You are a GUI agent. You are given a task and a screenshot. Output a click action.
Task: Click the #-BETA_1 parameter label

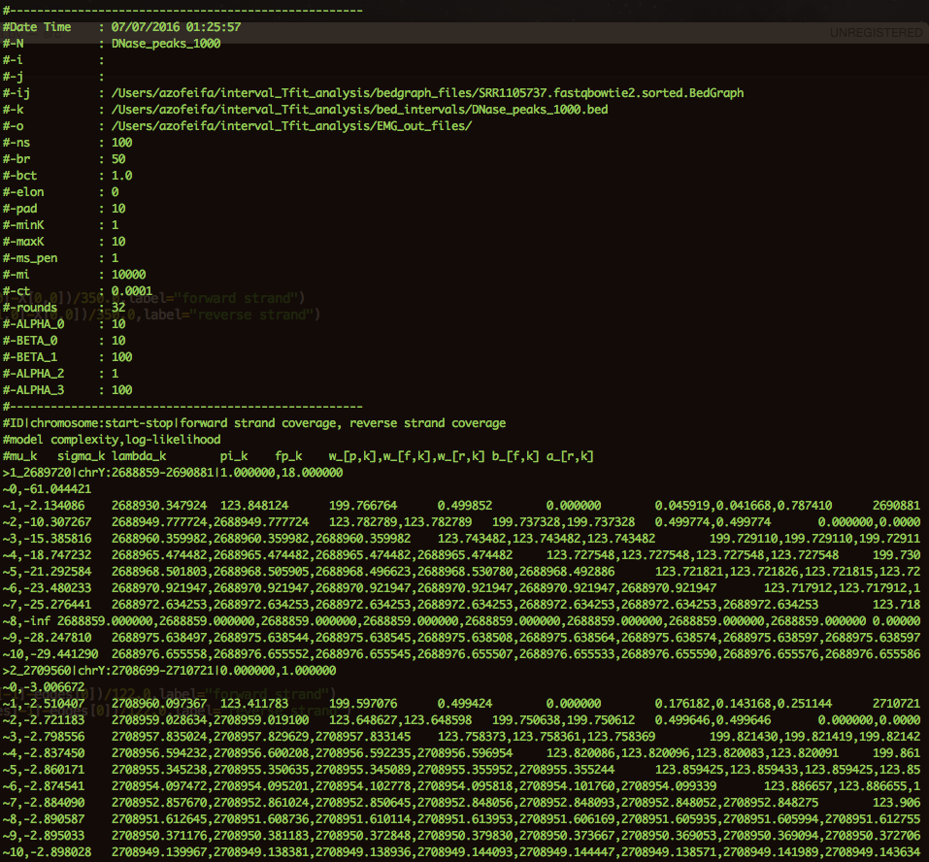(30, 357)
